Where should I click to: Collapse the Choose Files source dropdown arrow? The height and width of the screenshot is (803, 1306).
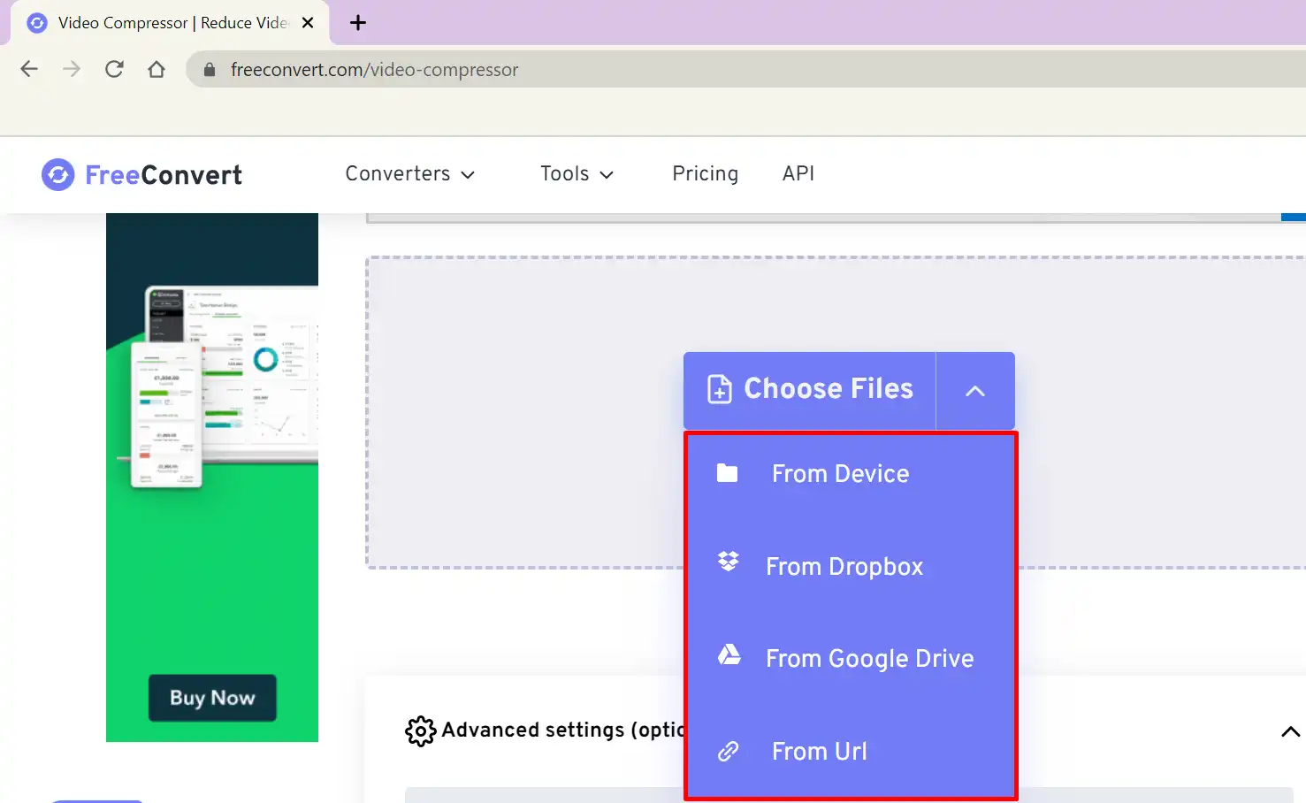[975, 390]
